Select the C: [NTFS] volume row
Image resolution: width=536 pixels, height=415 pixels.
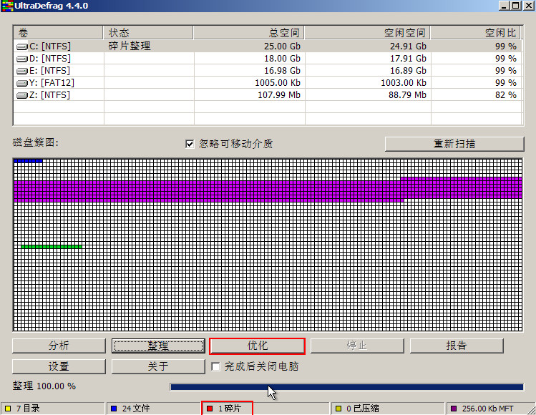pos(268,46)
